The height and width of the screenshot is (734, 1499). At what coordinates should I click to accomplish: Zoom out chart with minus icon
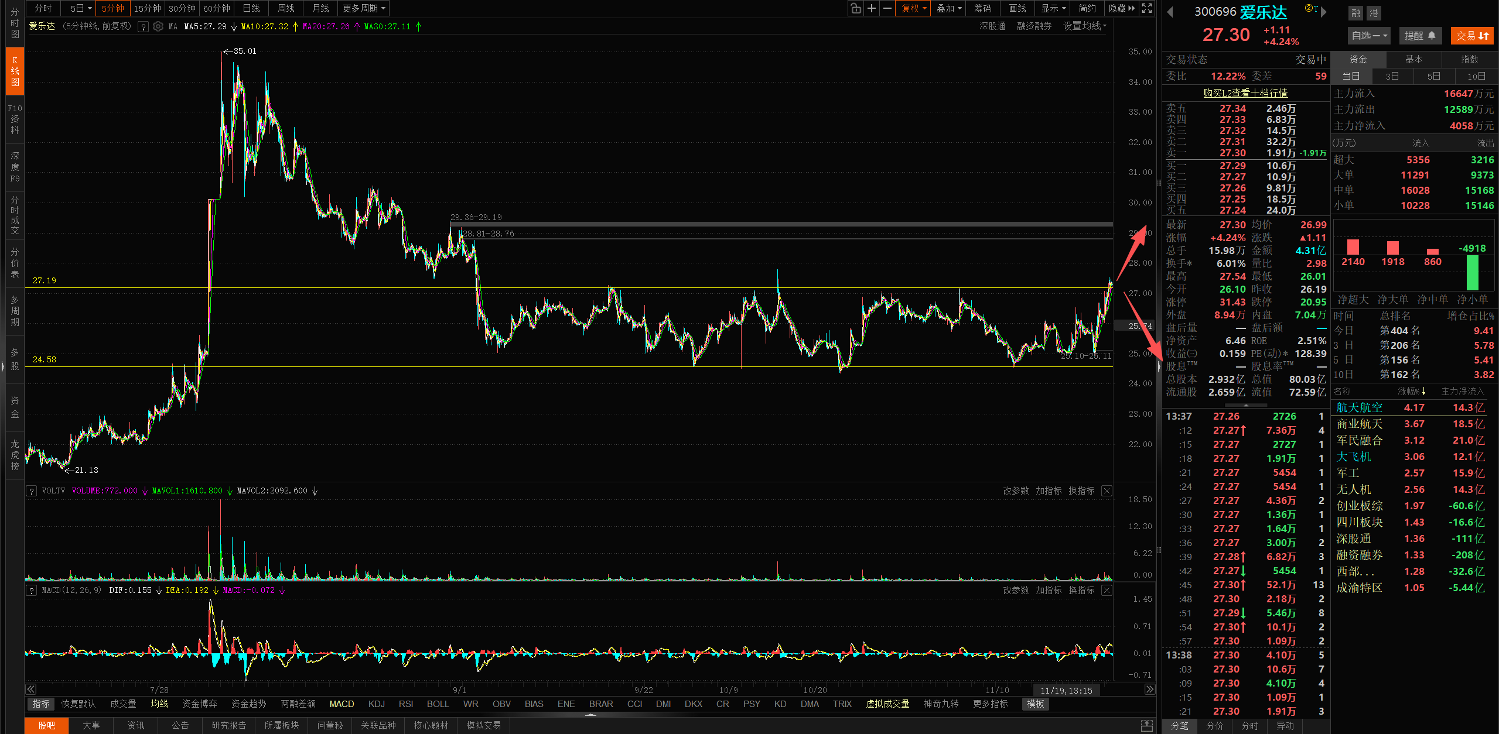pyautogui.click(x=887, y=8)
